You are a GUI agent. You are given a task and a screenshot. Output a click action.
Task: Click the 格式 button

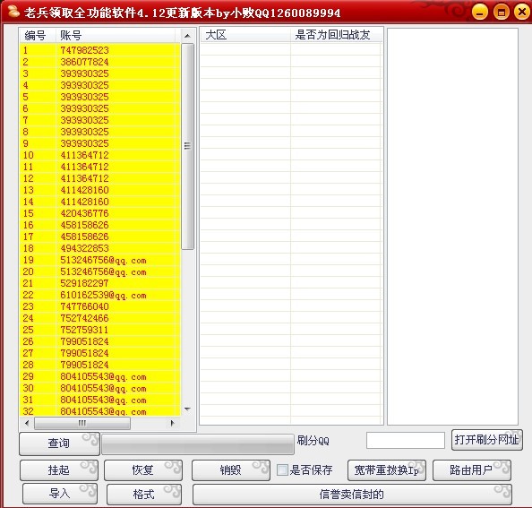point(144,494)
